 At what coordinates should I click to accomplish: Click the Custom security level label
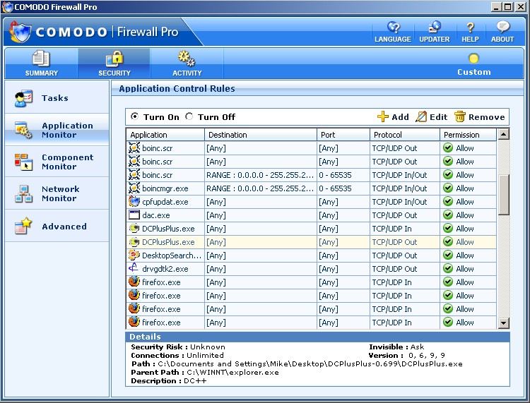coord(474,72)
